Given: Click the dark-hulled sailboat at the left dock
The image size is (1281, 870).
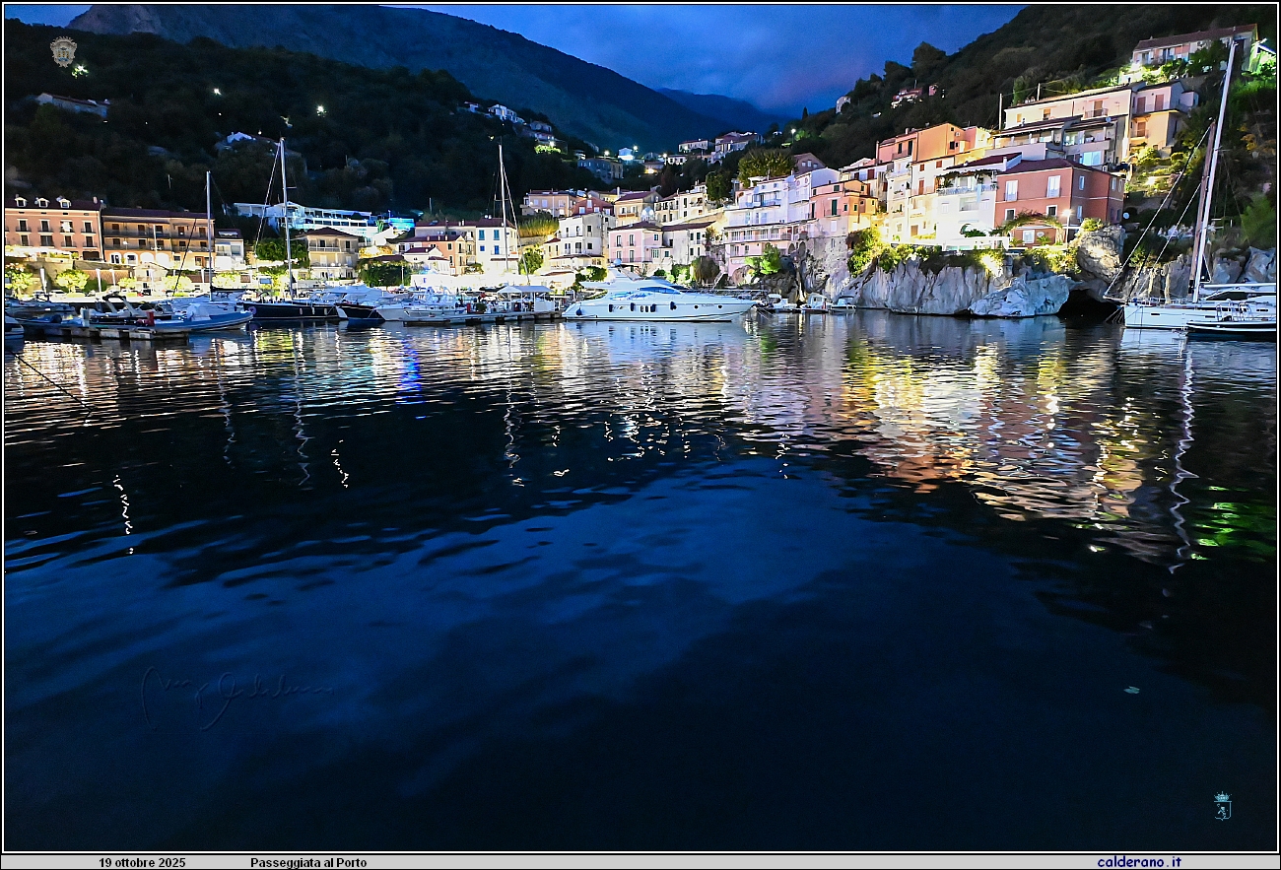Looking at the screenshot, I should (290, 309).
